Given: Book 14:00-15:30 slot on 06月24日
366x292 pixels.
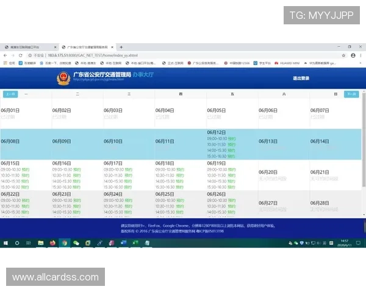Looking at the screenshot, I should 128,212.
